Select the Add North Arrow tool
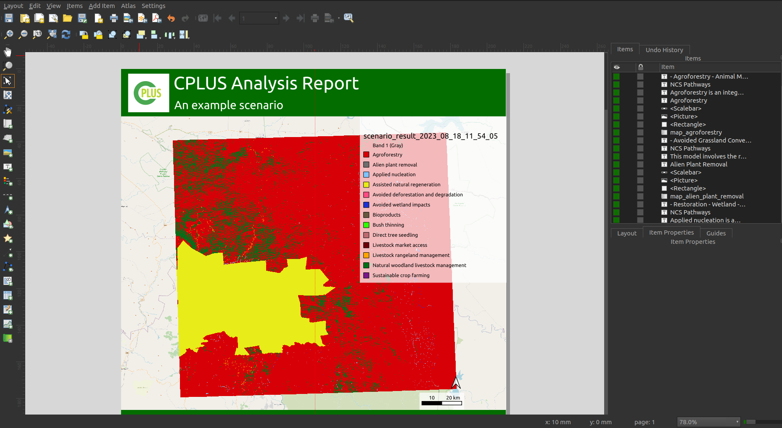The height and width of the screenshot is (428, 782). [x=8, y=210]
